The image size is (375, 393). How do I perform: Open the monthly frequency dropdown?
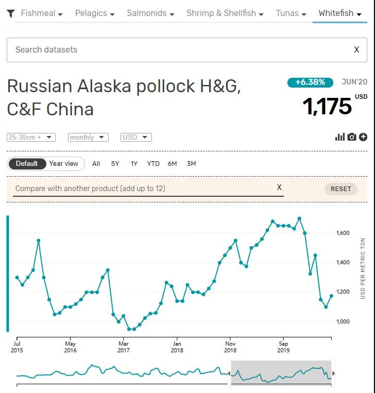coord(88,137)
